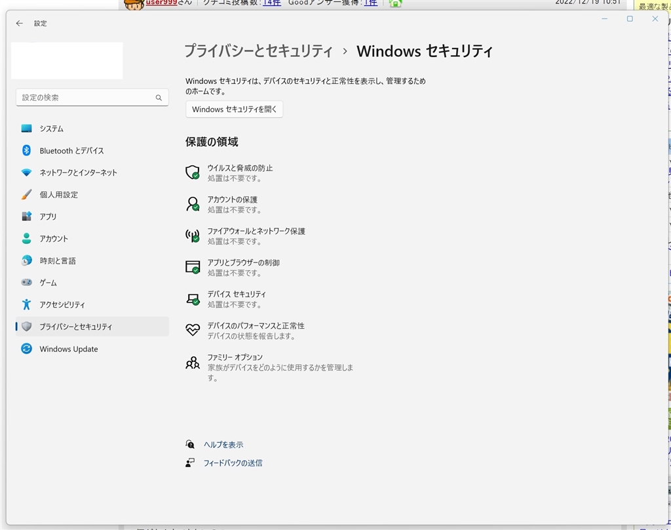Screen dimensions: 671x530
Task: Select アクセシビリティ label in the sidebar
Action: click(62, 304)
